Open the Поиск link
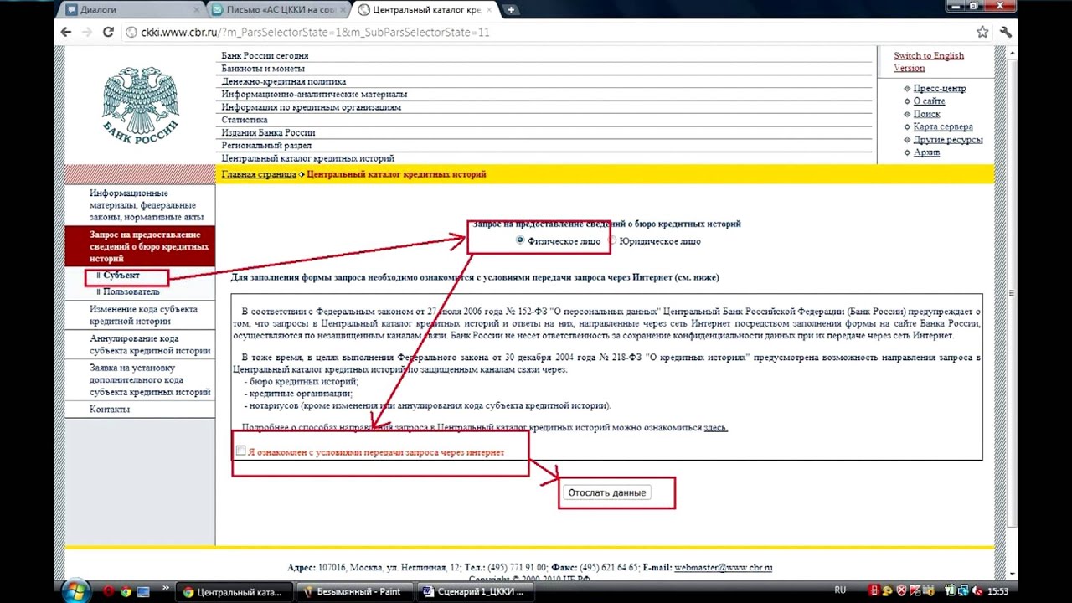 [926, 114]
